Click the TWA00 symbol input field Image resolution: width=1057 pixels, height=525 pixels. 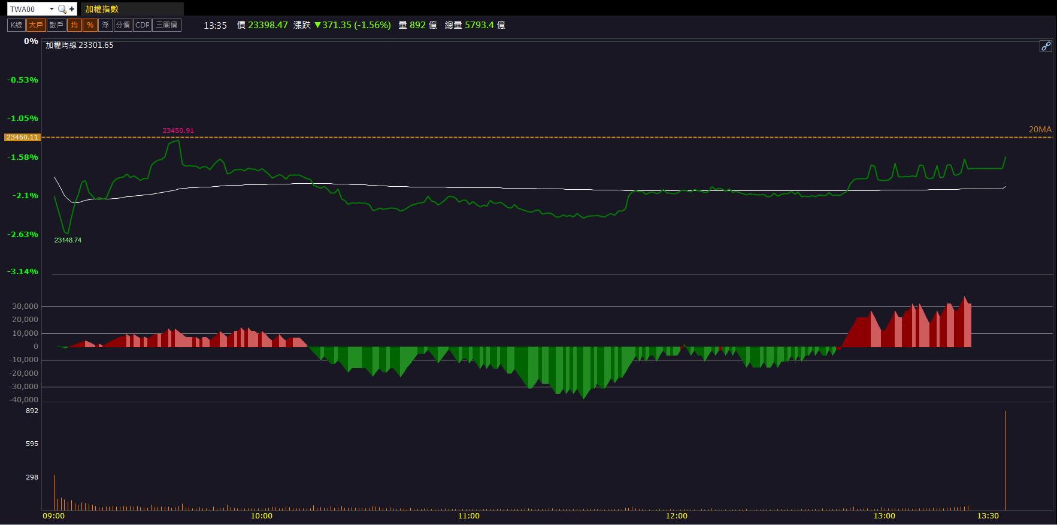pos(28,9)
